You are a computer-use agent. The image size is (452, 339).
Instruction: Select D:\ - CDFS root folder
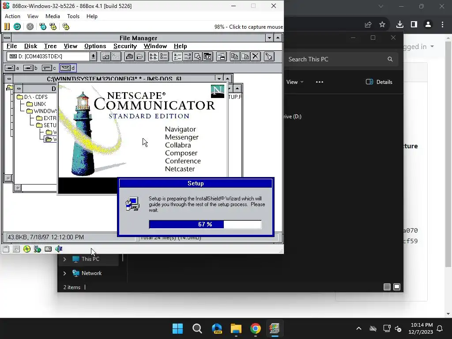32,97
